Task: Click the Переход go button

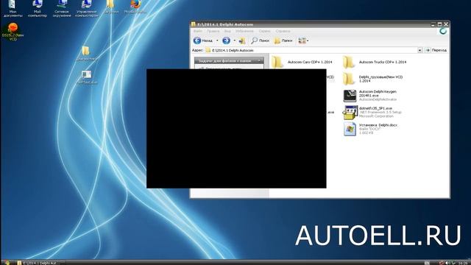Action: 436,50
